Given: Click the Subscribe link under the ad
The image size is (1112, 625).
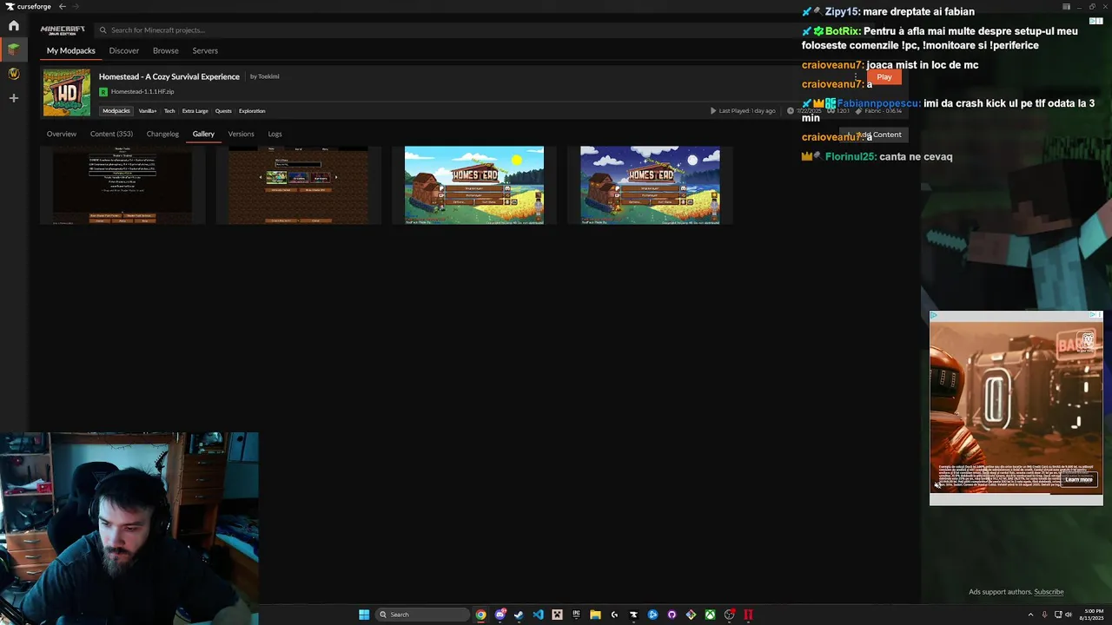Looking at the screenshot, I should tap(1049, 592).
